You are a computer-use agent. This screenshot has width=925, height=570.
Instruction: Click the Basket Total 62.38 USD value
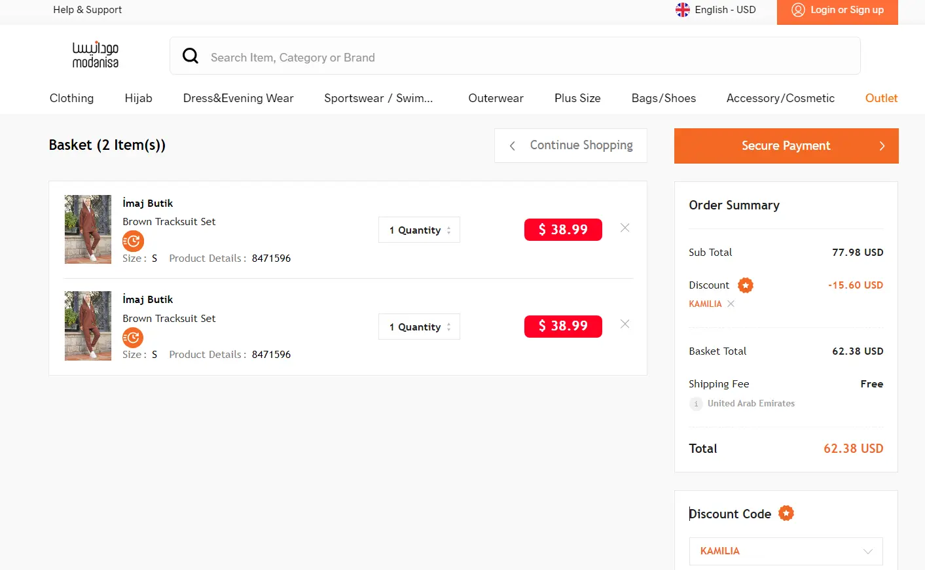pyautogui.click(x=858, y=351)
